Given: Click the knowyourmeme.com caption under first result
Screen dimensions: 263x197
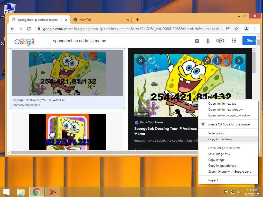Looking at the screenshot, I should click(26, 105).
